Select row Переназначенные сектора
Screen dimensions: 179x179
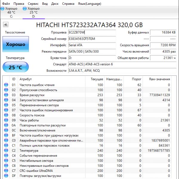click(87, 105)
